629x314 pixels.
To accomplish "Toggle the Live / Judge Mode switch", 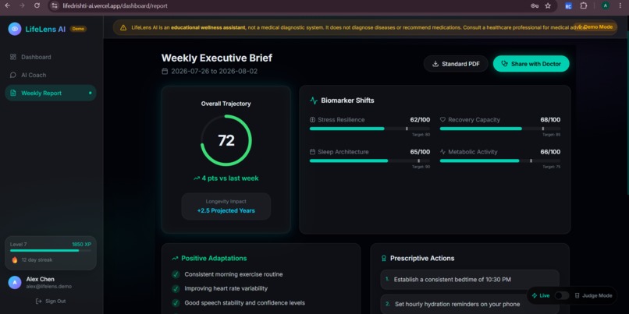I will pyautogui.click(x=562, y=295).
